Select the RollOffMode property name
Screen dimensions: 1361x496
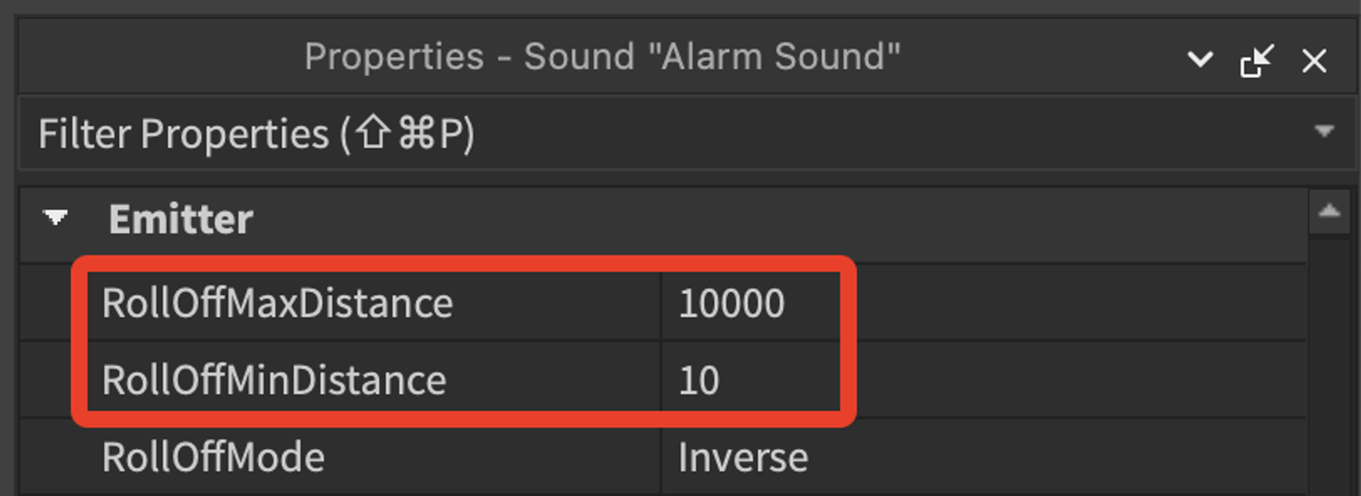(x=213, y=457)
